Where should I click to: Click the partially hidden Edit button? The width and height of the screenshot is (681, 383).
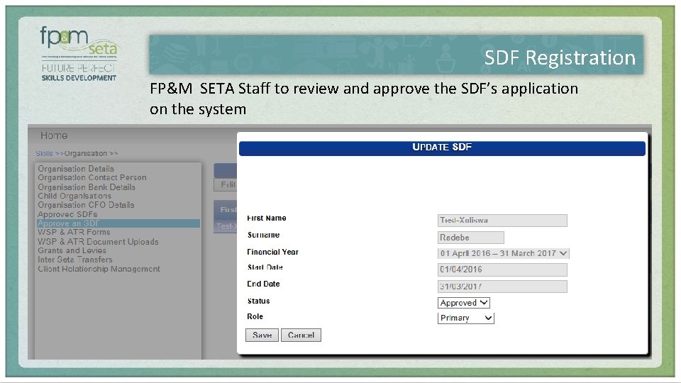point(226,185)
